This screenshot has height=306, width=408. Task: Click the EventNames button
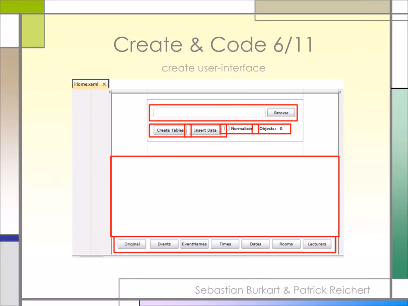(194, 244)
